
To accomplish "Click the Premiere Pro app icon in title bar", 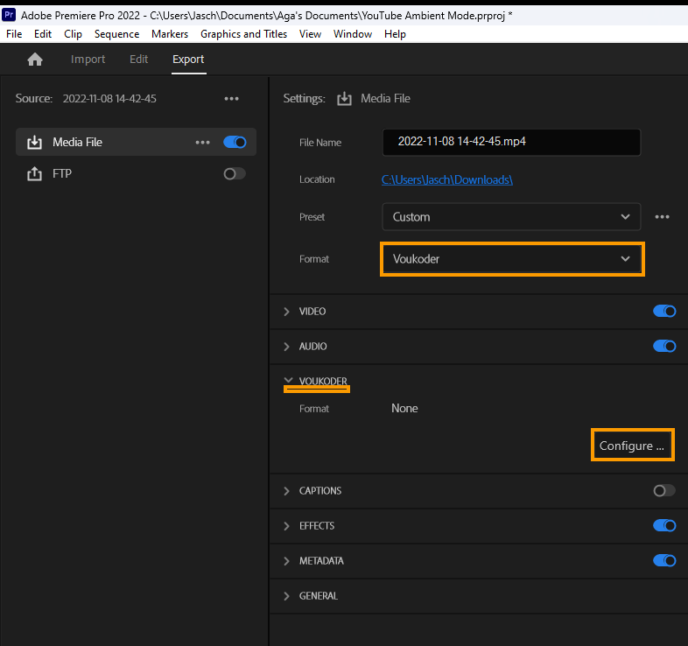I will 9,15.
